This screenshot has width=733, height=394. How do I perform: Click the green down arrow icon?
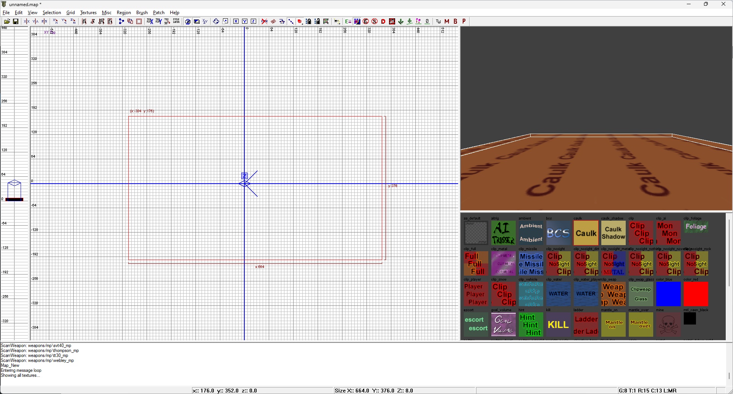tap(401, 22)
